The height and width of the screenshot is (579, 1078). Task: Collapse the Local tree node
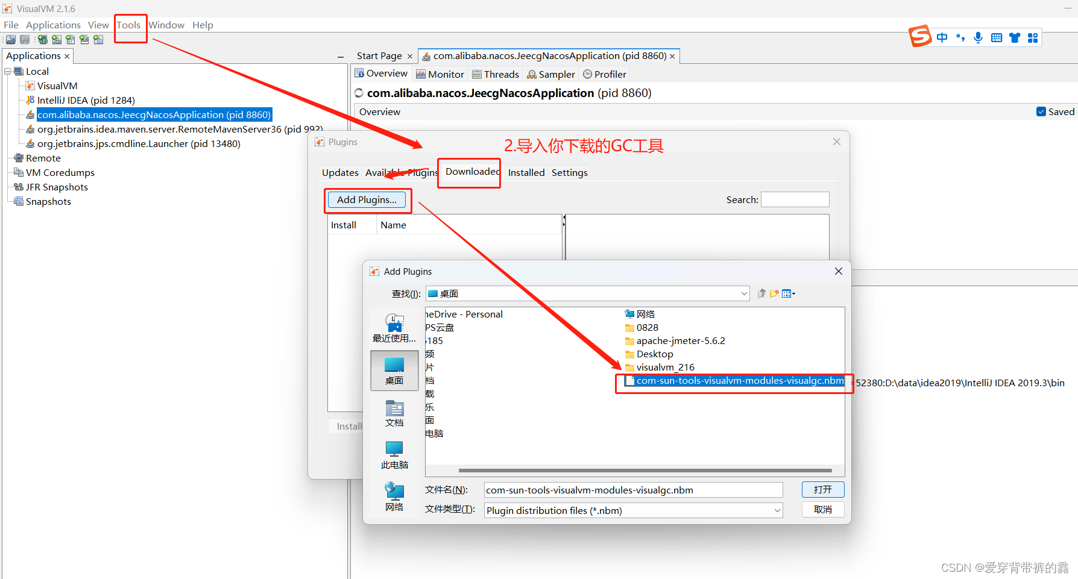8,71
